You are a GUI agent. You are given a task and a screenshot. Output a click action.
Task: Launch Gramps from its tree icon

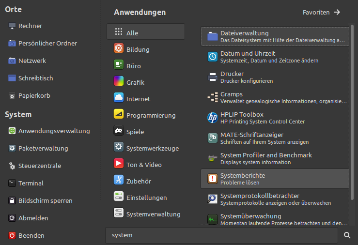(x=213, y=97)
